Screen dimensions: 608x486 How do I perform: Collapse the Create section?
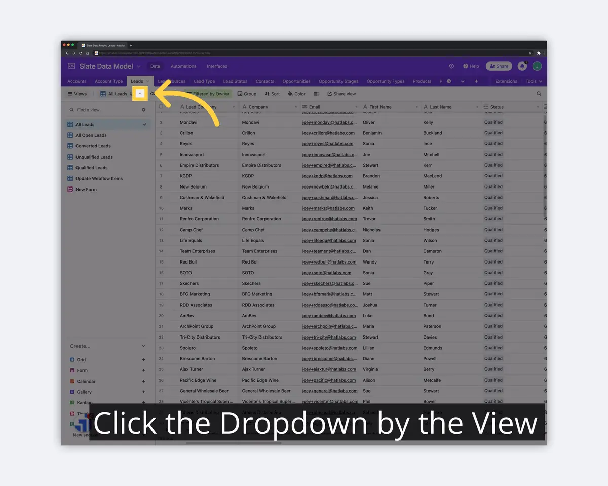[144, 346]
